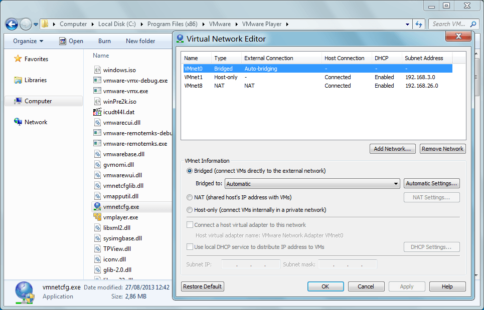Expand the address bar history dropdown
Image resolution: width=484 pixels, height=310 pixels.
pos(407,24)
